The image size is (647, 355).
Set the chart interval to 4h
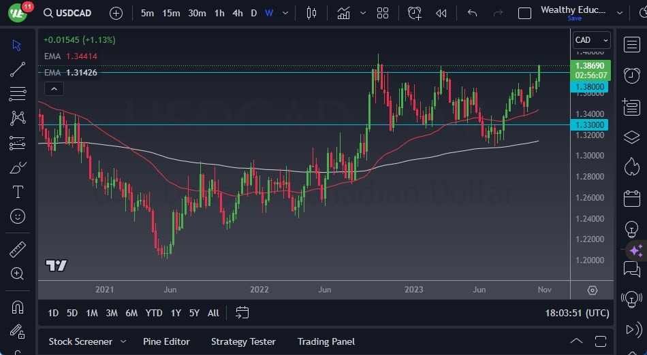click(x=237, y=13)
